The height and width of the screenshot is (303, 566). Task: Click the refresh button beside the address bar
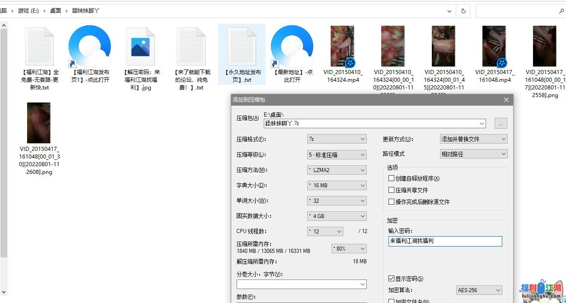coord(463,11)
